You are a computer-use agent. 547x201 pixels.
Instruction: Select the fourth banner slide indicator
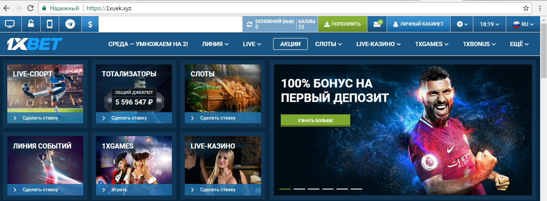pyautogui.click(x=328, y=189)
